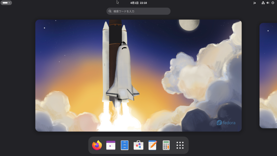Screen dimensions: 277x156
Task: Click the moon in the workspace preview
Action: (189, 24)
